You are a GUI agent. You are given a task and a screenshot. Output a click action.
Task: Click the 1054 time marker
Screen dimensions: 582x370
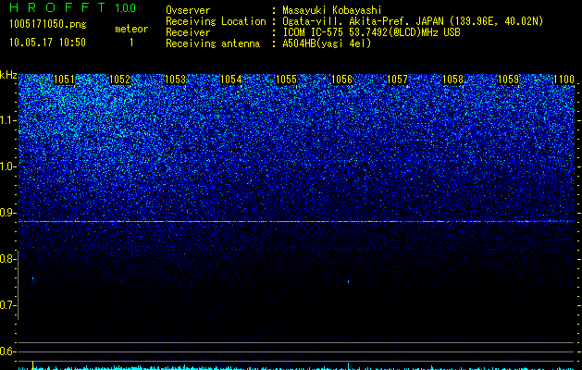point(230,80)
